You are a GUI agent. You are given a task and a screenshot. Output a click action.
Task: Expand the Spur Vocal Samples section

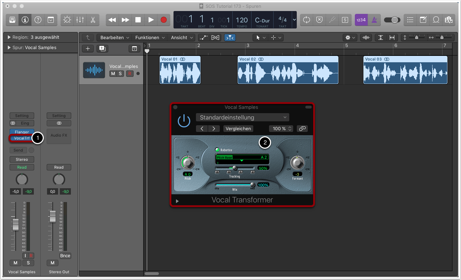[9, 48]
